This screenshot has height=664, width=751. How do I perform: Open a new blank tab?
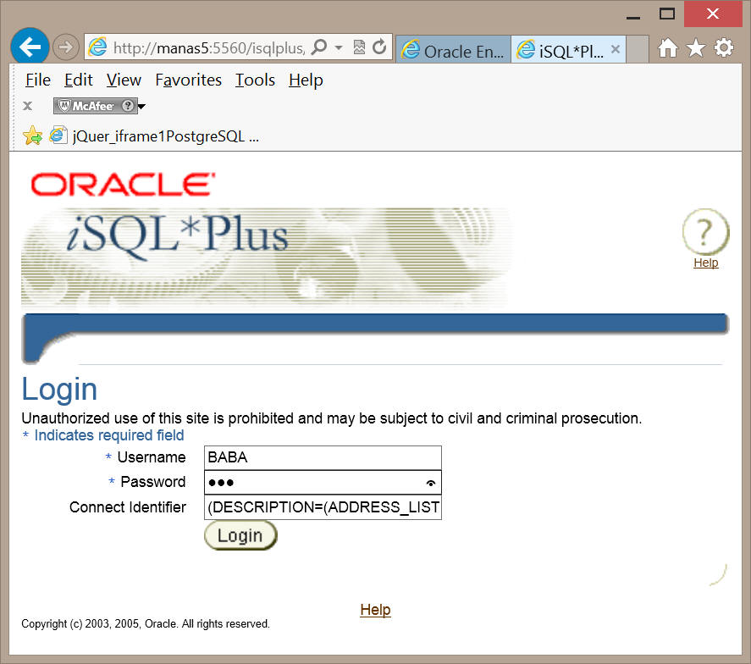[638, 49]
